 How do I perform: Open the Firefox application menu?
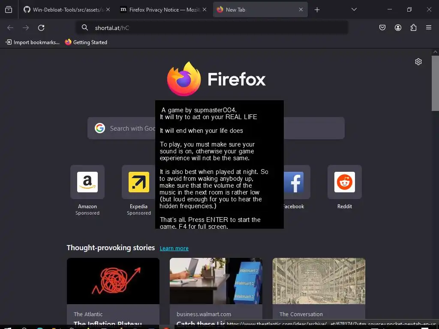point(429,28)
